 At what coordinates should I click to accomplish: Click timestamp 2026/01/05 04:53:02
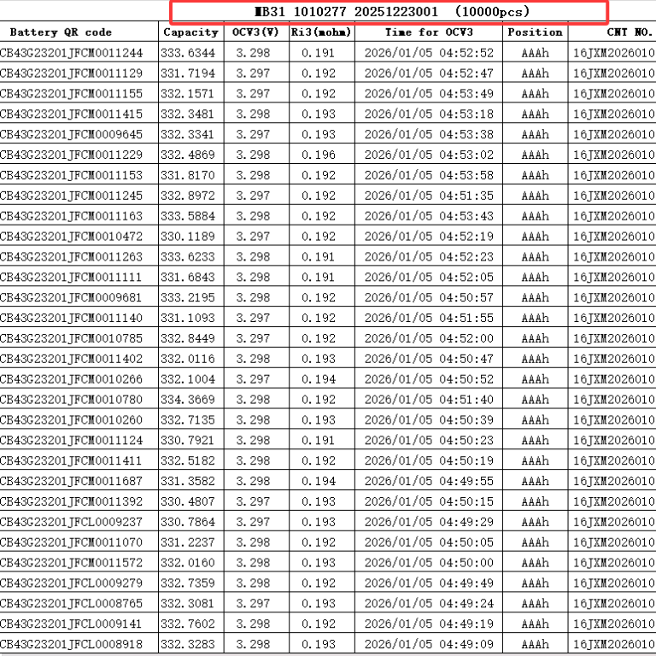429,155
